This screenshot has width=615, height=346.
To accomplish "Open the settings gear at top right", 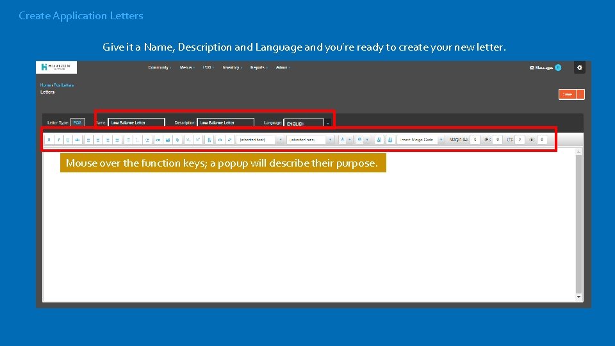I will [579, 67].
